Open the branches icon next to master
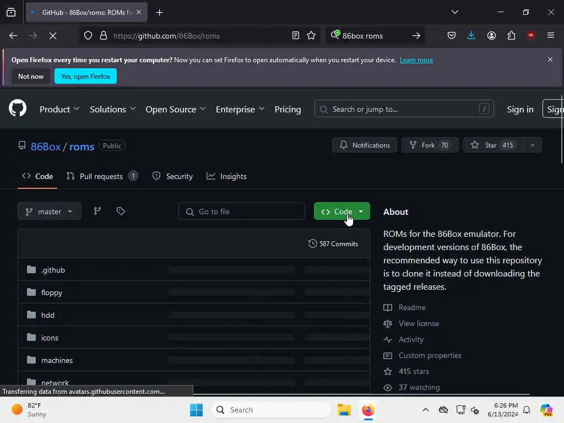Screen dimensions: 564x423 tap(97, 211)
